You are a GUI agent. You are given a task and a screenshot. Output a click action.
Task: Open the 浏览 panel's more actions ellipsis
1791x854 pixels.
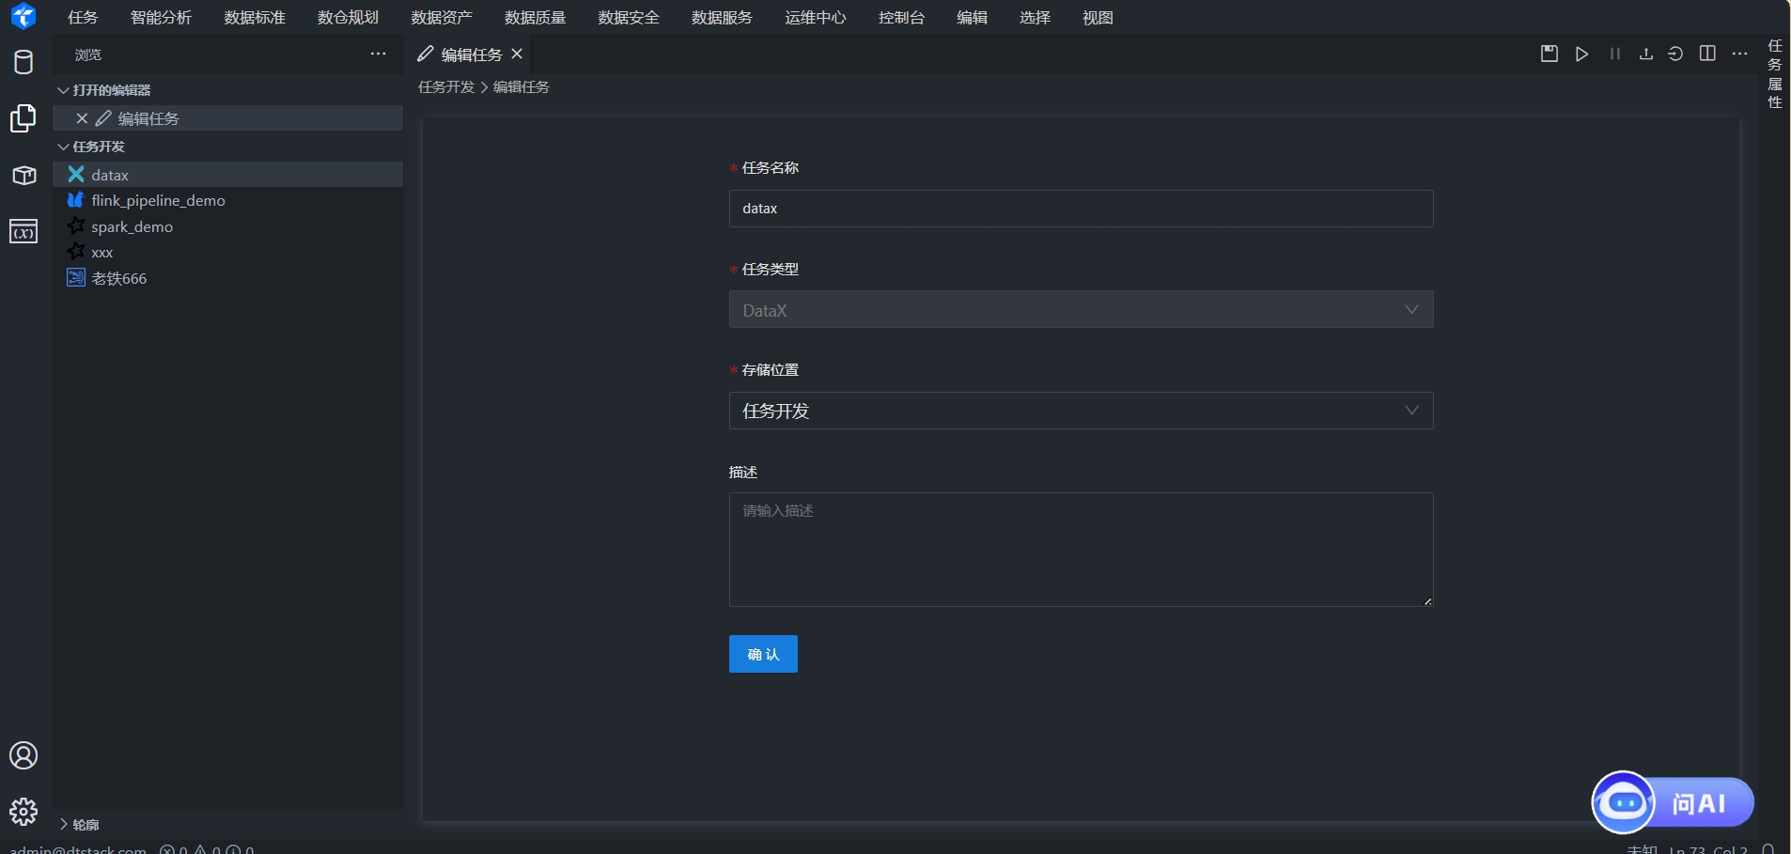(378, 54)
